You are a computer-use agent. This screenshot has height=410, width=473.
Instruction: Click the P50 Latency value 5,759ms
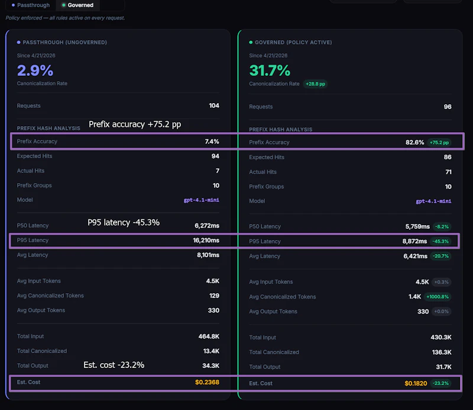417,226
